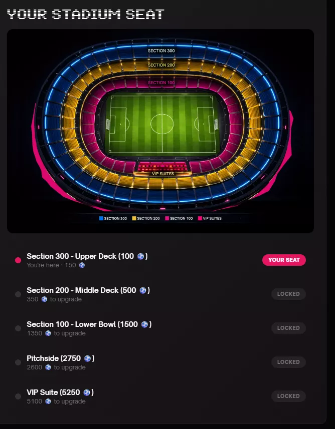Click the coin icon in Section 100's upgrade cost

point(48,333)
